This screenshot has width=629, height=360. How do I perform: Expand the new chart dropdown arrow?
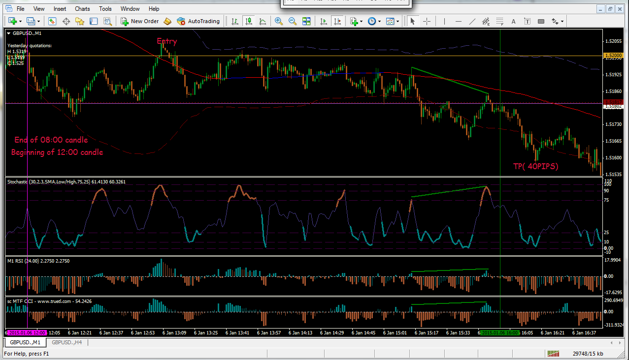click(20, 21)
